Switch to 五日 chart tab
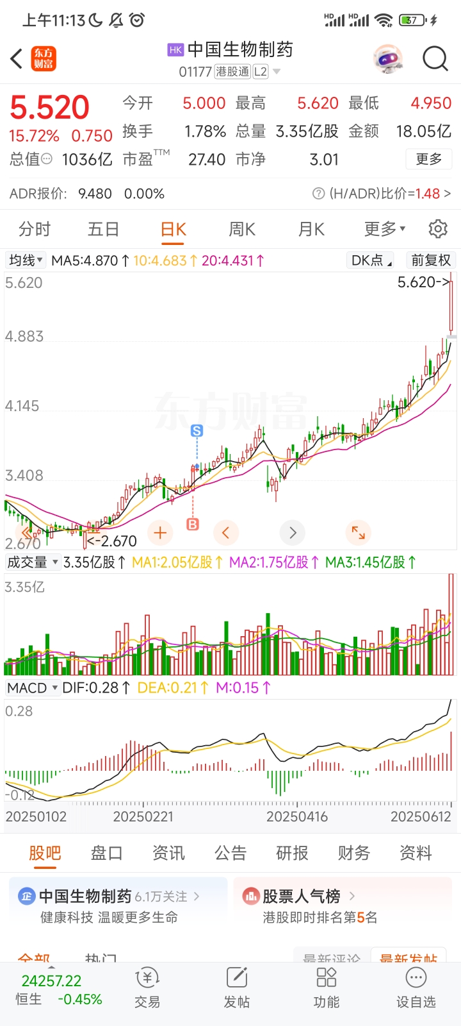The width and height of the screenshot is (461, 1026). tap(104, 229)
